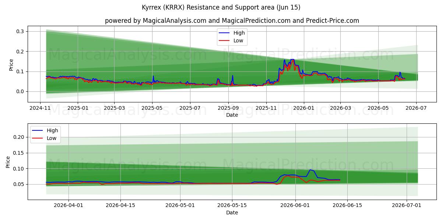Click the '2026-05' x-axis label in top chart
Screen dimensions: 442x221
(378, 108)
